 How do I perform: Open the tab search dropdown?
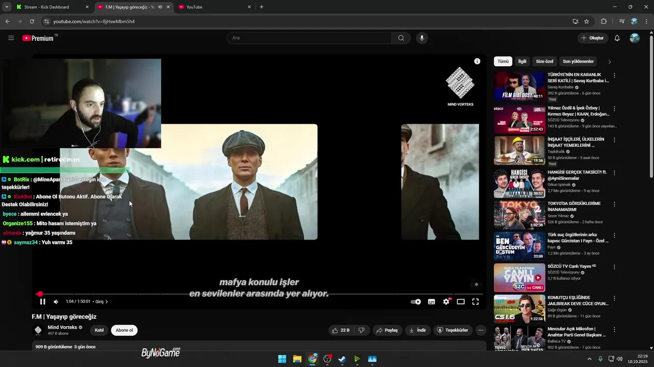coord(7,7)
